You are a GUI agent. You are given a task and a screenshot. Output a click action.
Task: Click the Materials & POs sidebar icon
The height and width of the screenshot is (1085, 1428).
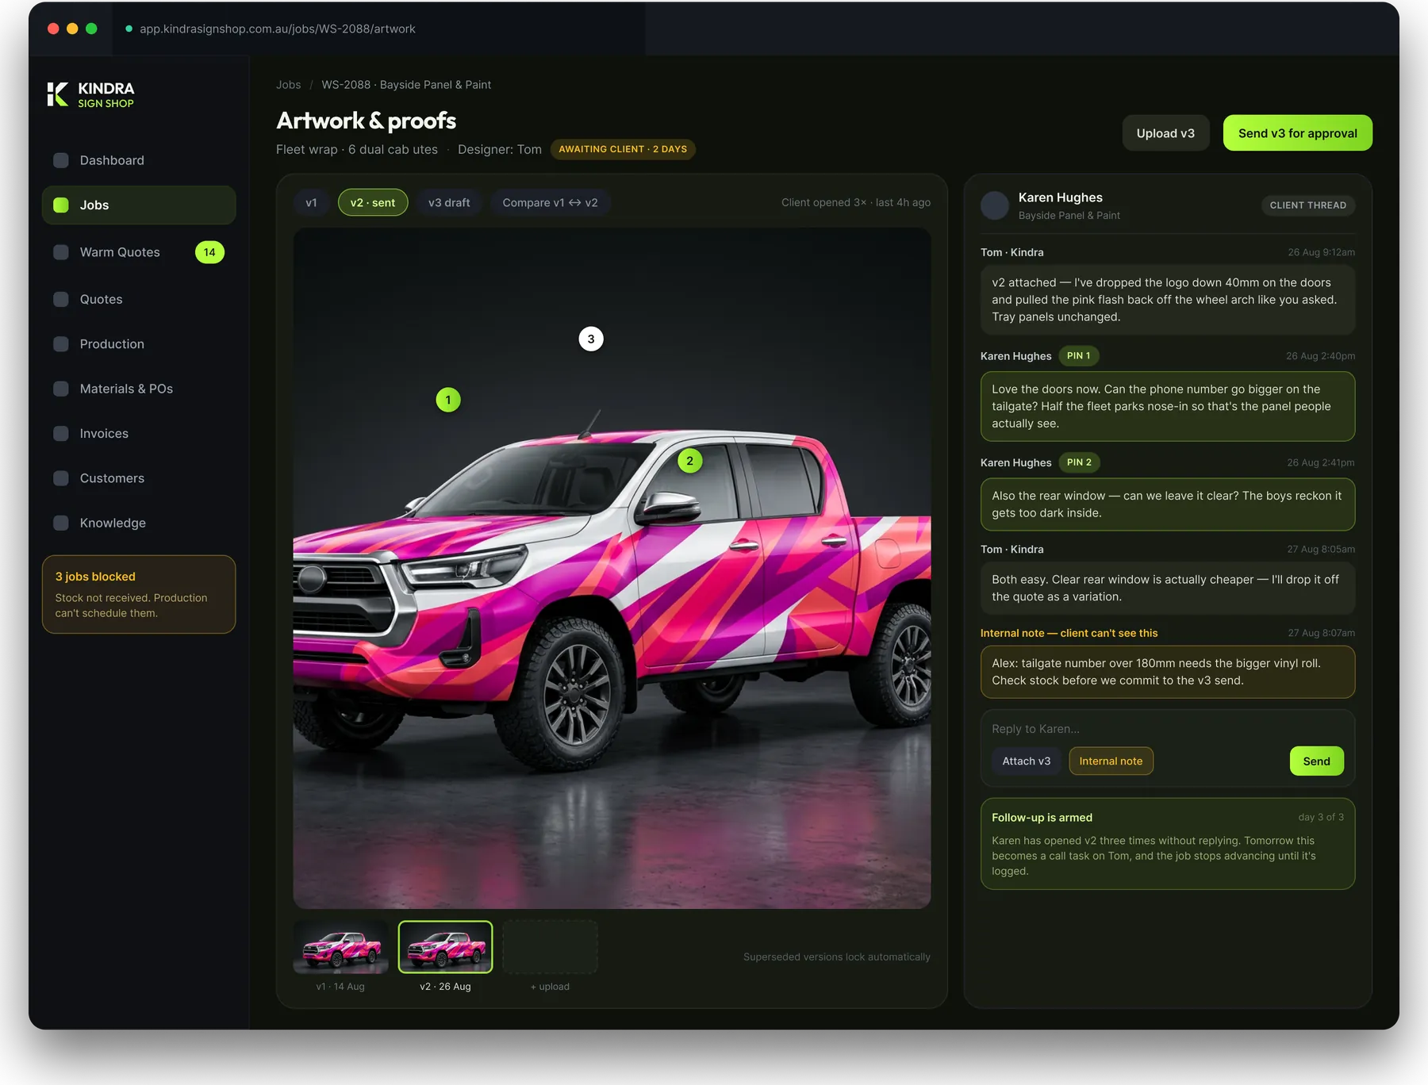coord(61,389)
